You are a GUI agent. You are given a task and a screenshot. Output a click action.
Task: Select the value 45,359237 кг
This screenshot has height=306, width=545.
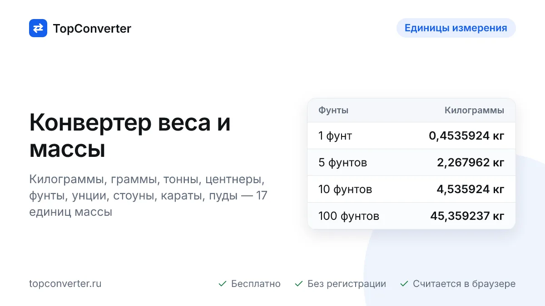pyautogui.click(x=467, y=216)
